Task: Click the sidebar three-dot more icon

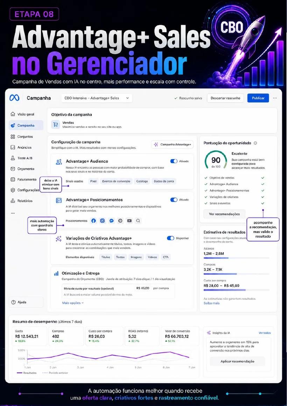Action: [x=13, y=213]
